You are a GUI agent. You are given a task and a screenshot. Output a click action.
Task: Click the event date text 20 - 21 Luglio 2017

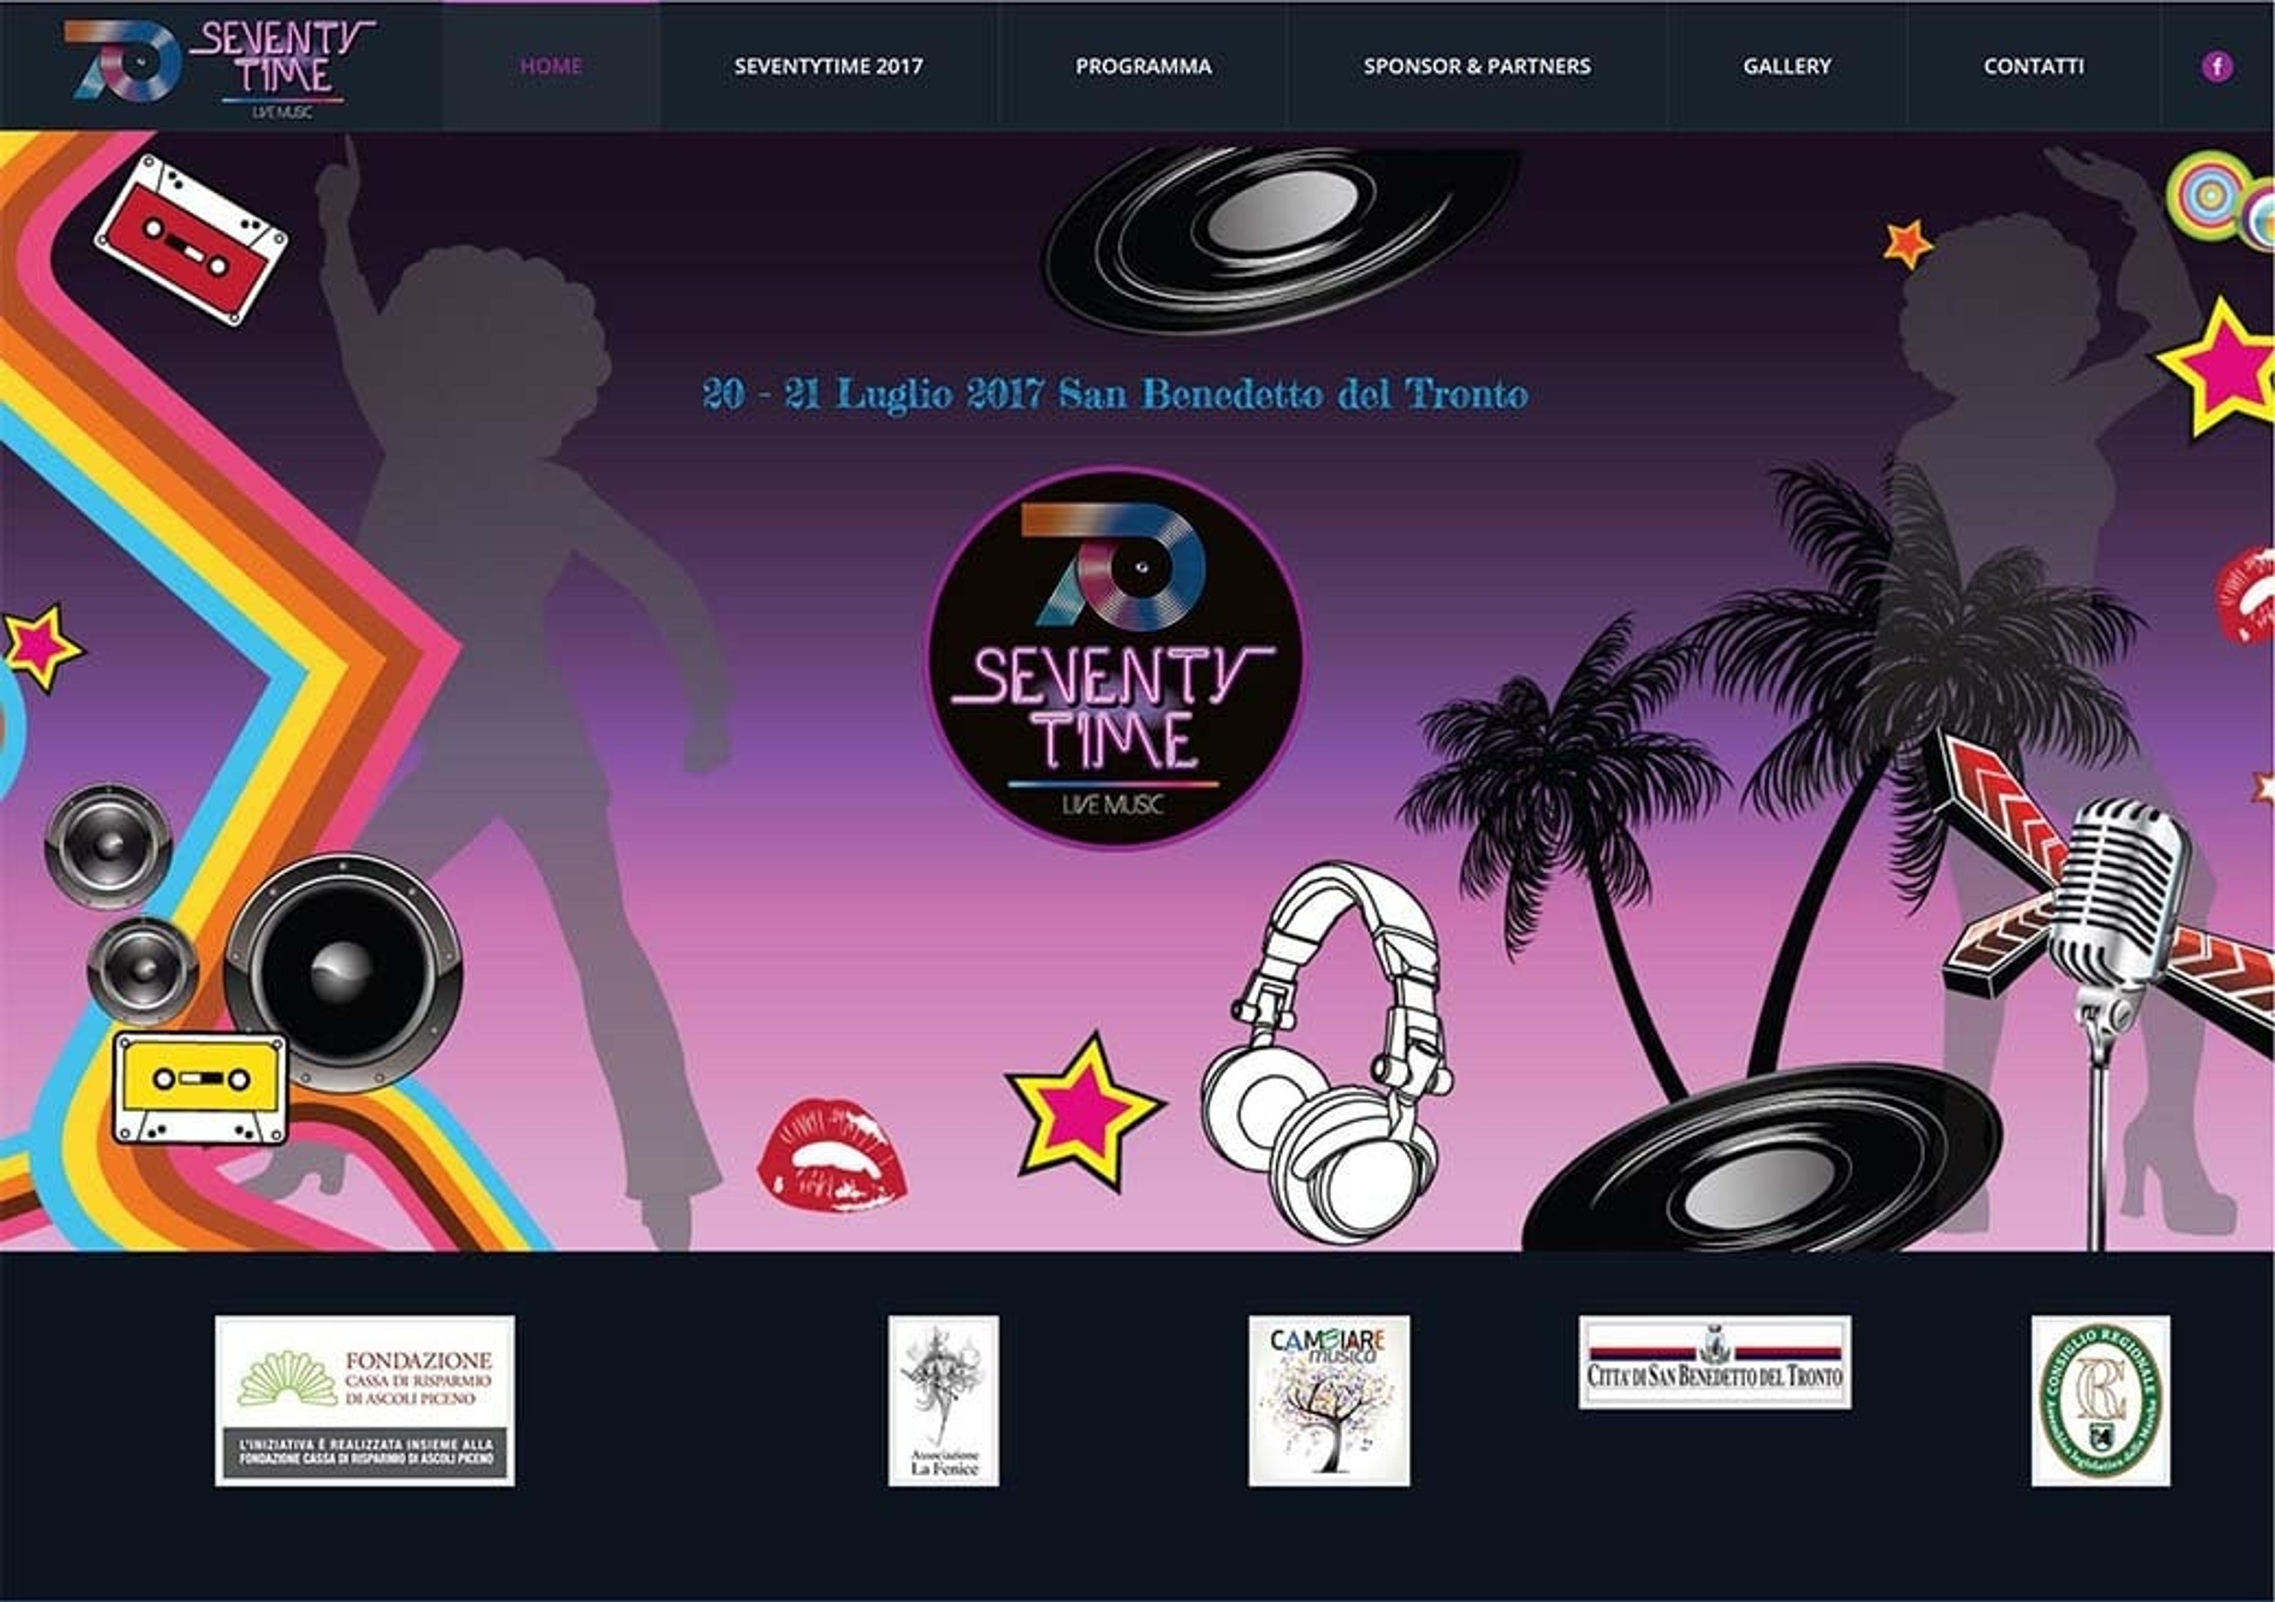click(x=873, y=395)
